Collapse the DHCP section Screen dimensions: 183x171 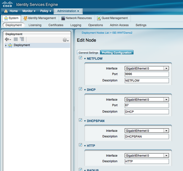click(x=85, y=90)
